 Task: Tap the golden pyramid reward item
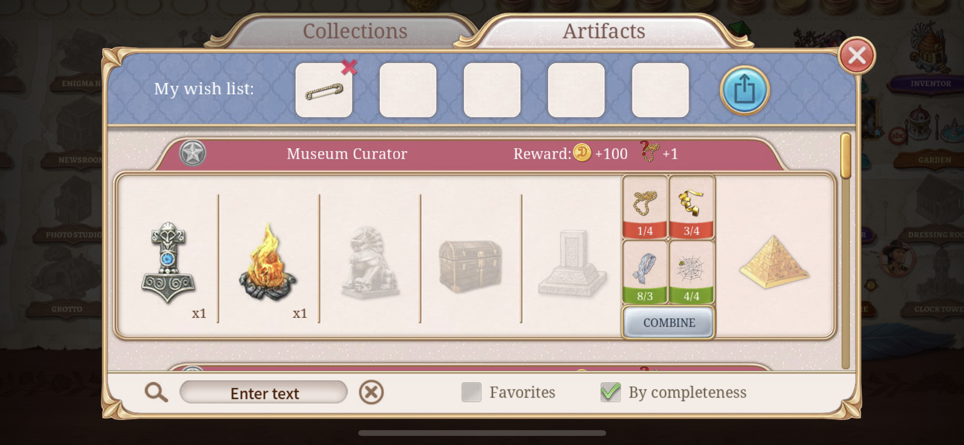point(774,262)
